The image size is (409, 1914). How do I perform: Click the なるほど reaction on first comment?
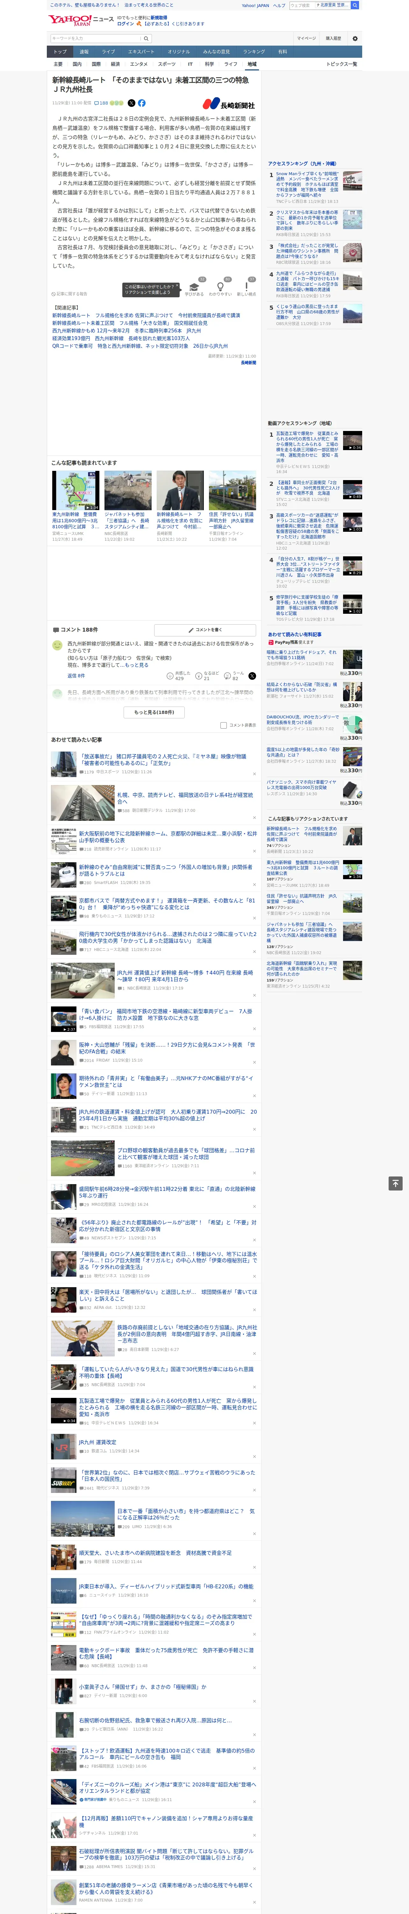199,676
